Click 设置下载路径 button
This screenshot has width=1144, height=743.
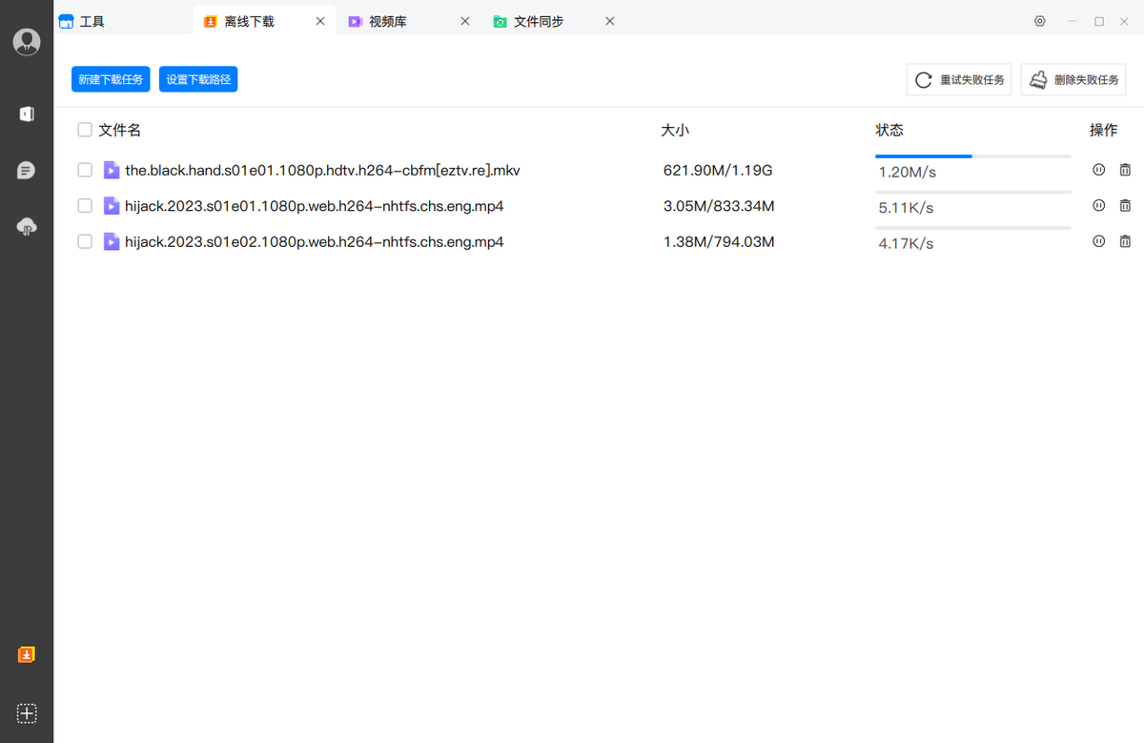(198, 79)
